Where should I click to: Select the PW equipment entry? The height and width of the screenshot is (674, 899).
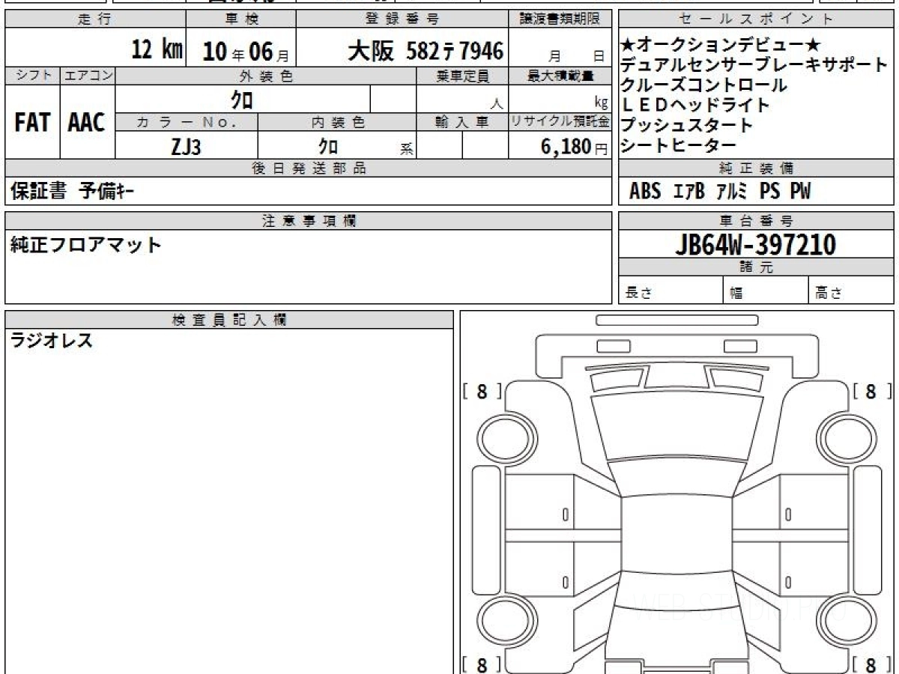pyautogui.click(x=800, y=192)
